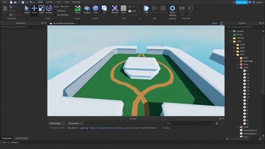Expand the Trail2 model

click(237, 127)
